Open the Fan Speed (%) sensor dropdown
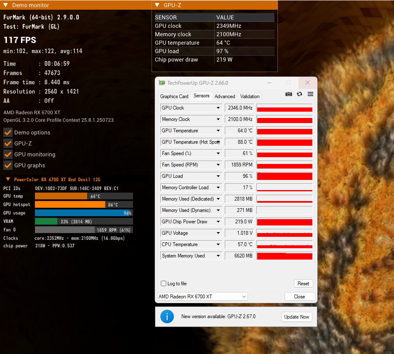 (x=218, y=153)
